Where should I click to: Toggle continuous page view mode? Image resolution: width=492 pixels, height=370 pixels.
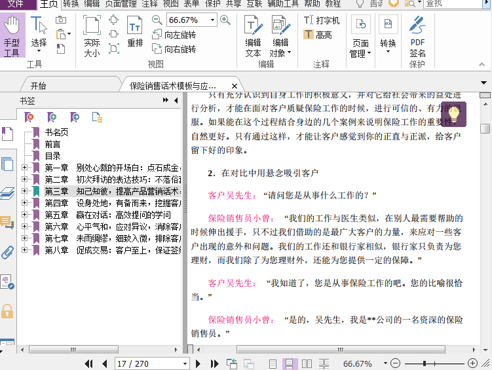[x=290, y=364]
